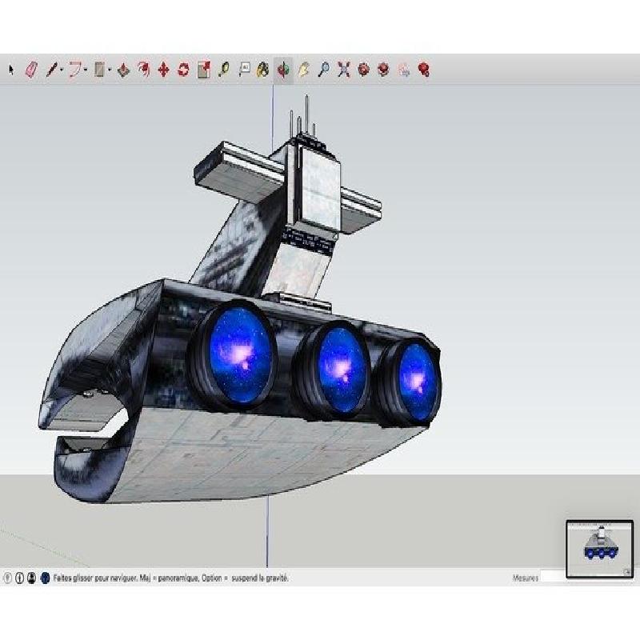Click the status bar user sign-in icon
The height and width of the screenshot is (640, 640).
point(31,578)
